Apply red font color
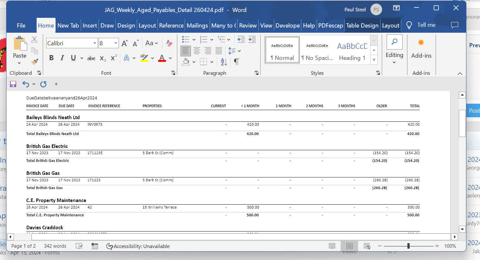The image size is (480, 260). pyautogui.click(x=162, y=58)
